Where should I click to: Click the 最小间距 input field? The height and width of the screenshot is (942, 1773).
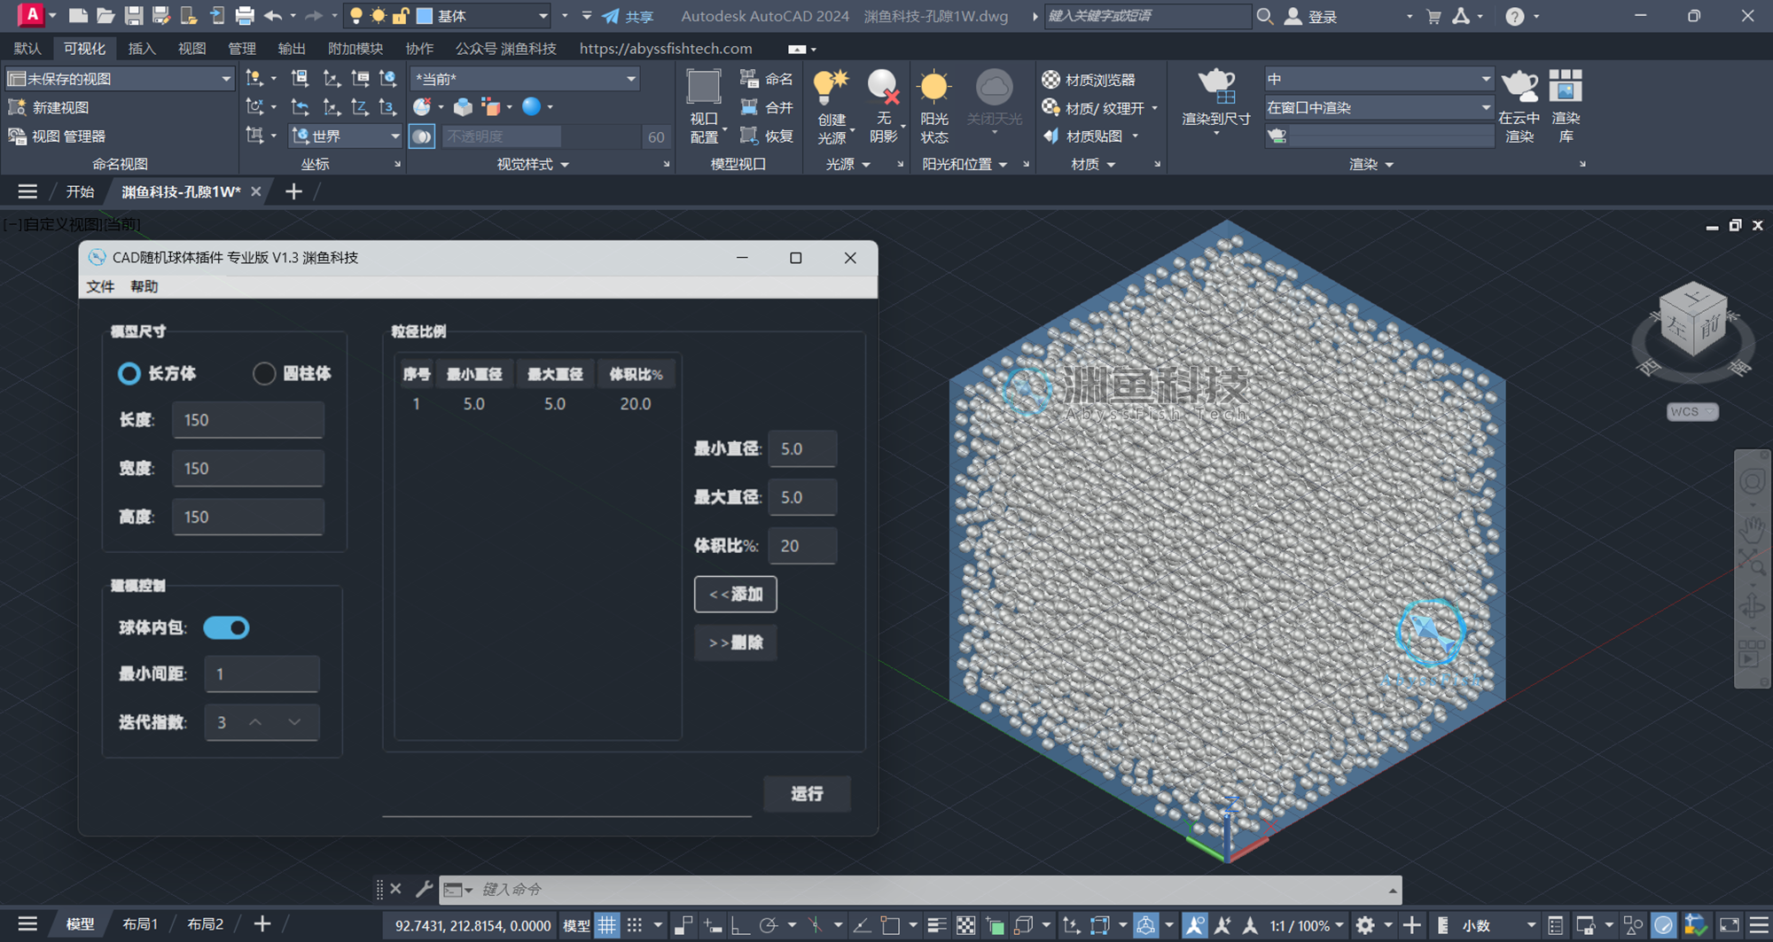(x=262, y=673)
